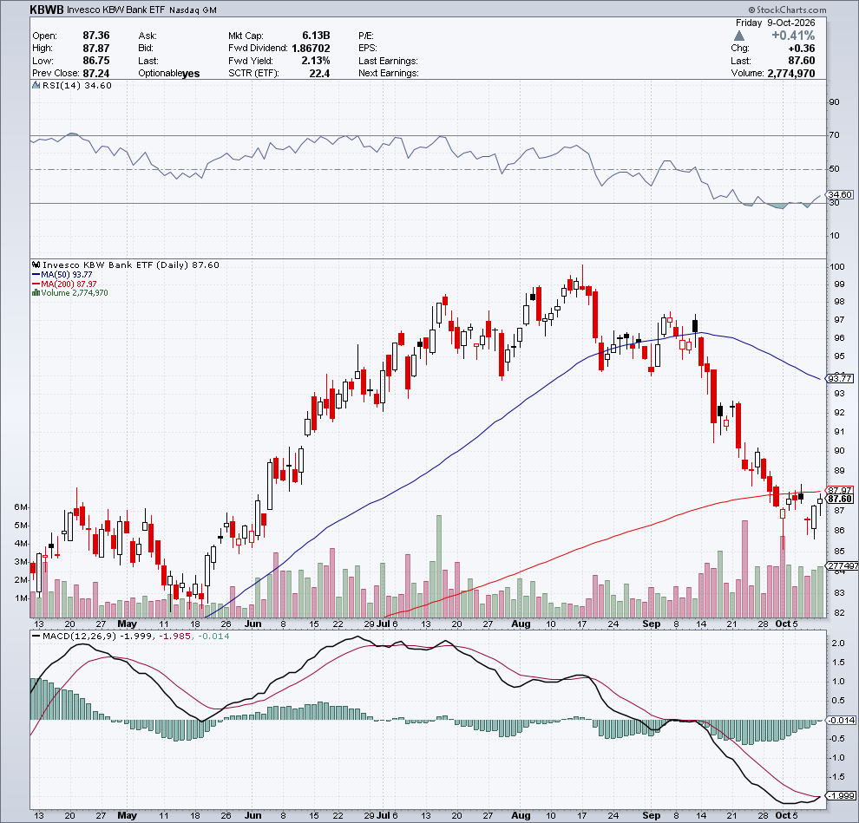This screenshot has width=859, height=823.
Task: Click the MACD signal value -1.985
Action: pyautogui.click(x=174, y=637)
